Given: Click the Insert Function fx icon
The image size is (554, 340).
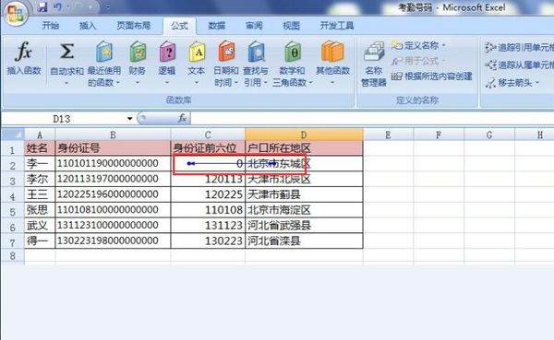Looking at the screenshot, I should 24,52.
